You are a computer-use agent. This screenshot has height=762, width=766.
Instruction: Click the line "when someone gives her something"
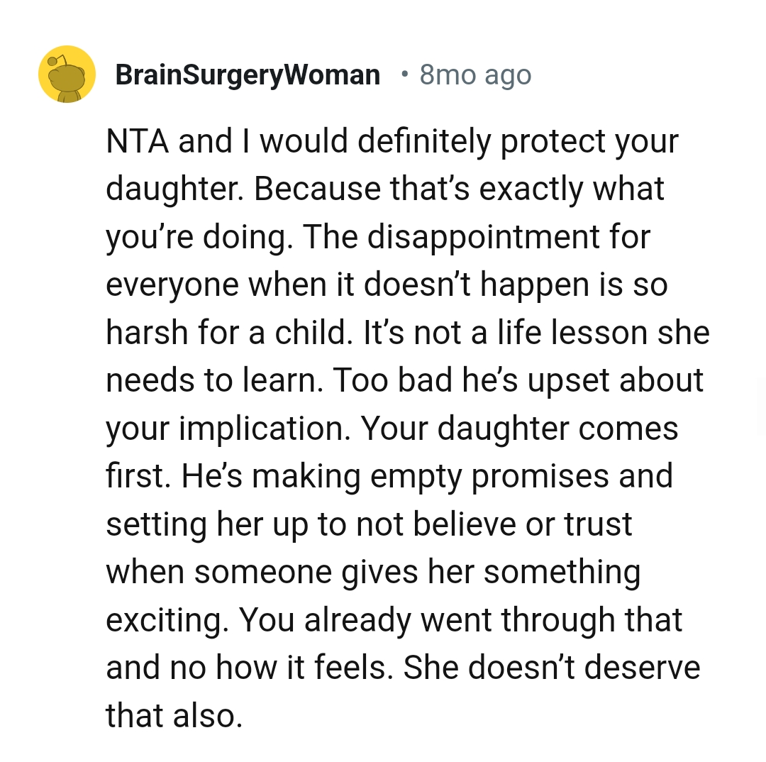point(373,573)
